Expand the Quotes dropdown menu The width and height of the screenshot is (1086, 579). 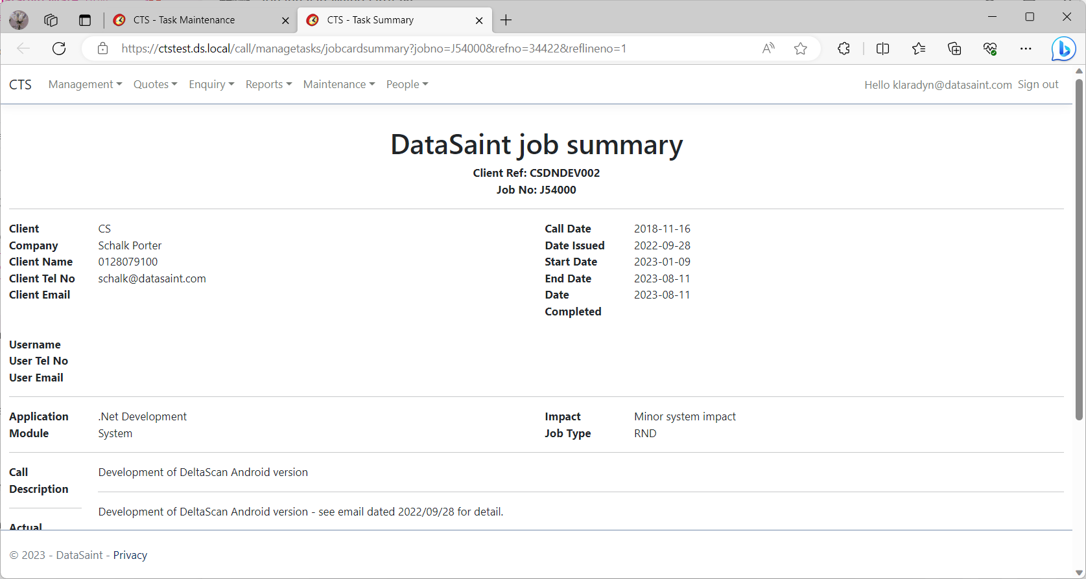155,84
